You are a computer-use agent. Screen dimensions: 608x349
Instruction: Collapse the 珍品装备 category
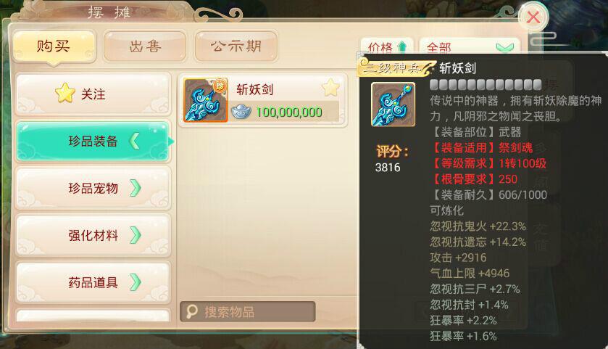coord(93,141)
